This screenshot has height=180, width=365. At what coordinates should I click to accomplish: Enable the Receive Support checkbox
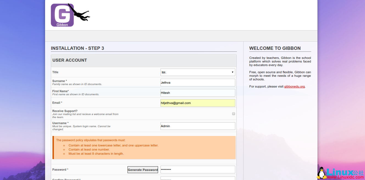233,114
